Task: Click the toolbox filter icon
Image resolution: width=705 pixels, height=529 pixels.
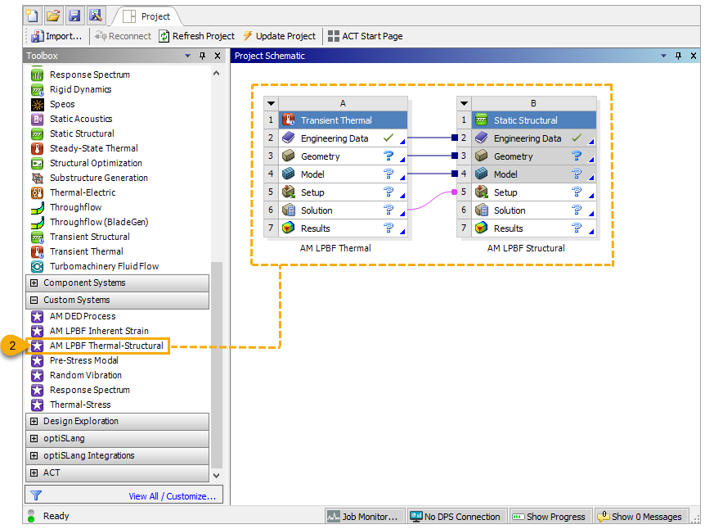Action: click(x=36, y=495)
